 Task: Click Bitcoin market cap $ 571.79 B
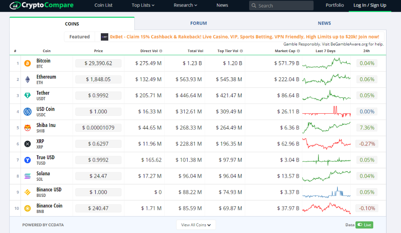pos(287,63)
